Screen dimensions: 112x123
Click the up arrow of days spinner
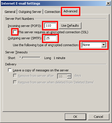point(69,75)
